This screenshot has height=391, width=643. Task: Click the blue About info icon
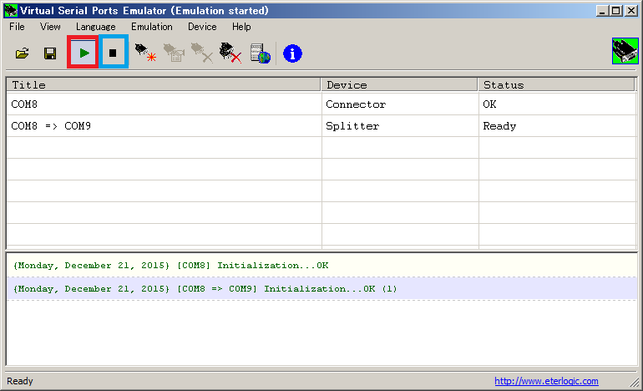pyautogui.click(x=292, y=53)
